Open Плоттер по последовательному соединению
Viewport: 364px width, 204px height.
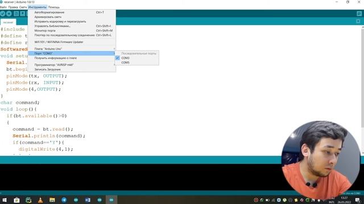pyautogui.click(x=72, y=35)
